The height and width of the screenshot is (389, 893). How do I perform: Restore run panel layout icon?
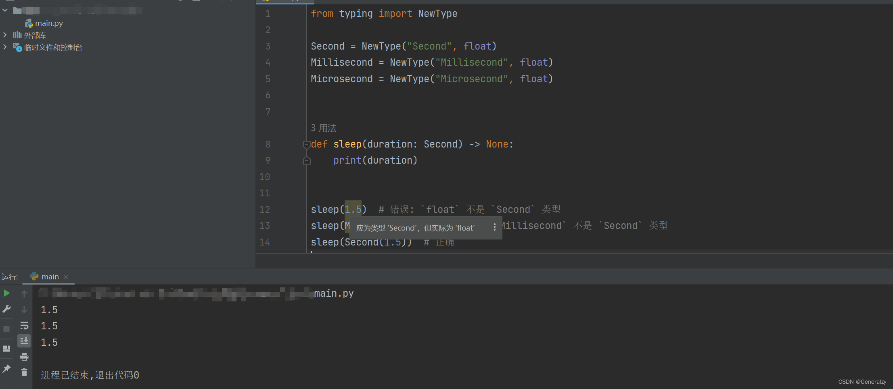(6, 348)
